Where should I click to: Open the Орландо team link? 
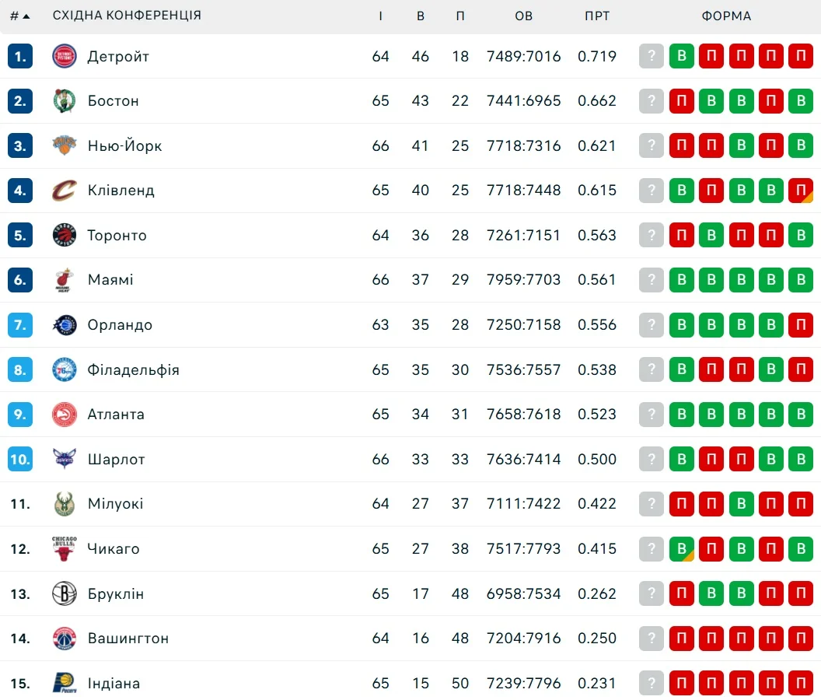tap(120, 325)
